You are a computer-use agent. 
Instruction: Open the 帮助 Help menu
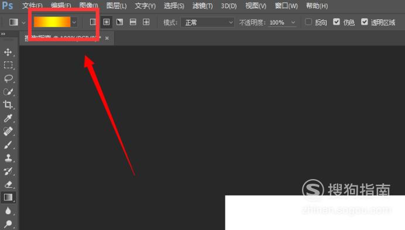pyautogui.click(x=317, y=6)
